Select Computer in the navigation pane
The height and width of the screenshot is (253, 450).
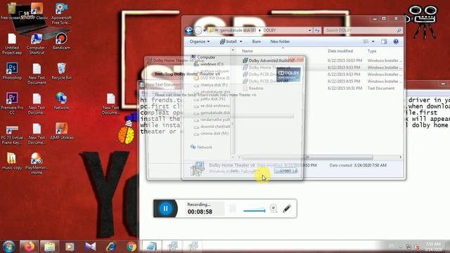(x=203, y=58)
